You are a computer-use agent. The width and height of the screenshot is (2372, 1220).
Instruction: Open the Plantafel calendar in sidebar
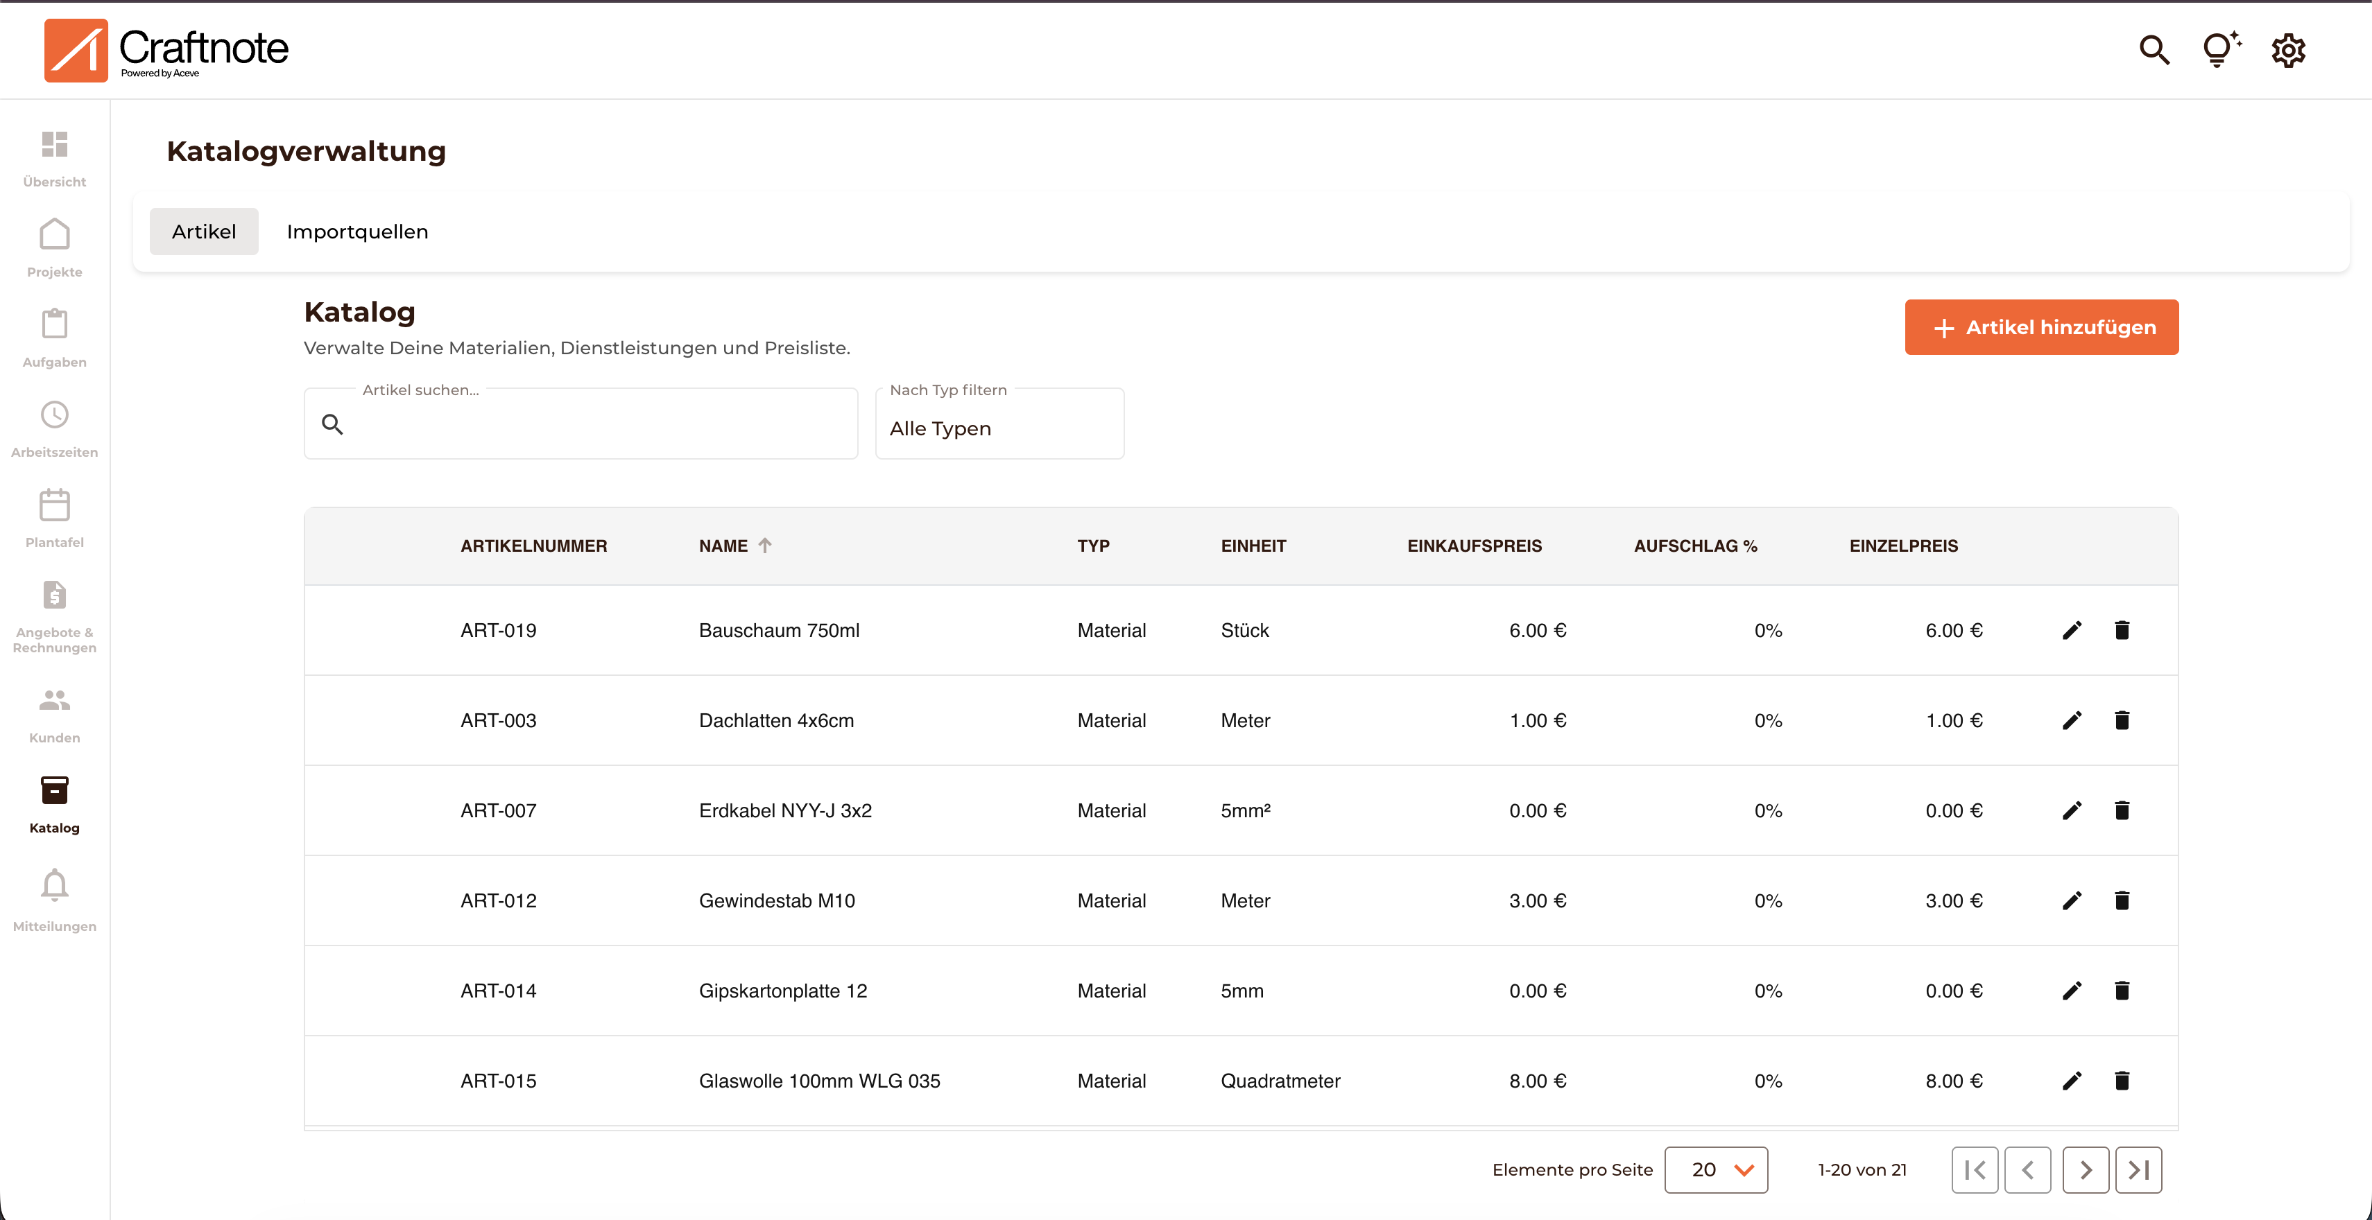tap(54, 517)
